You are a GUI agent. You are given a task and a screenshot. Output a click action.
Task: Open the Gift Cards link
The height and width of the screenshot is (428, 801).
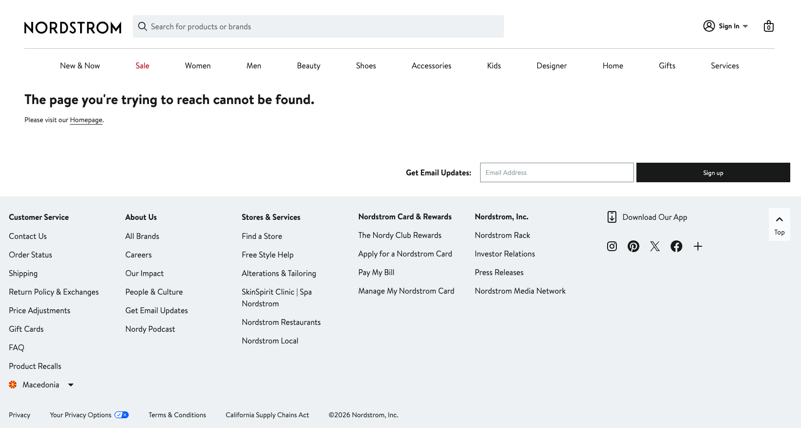26,329
